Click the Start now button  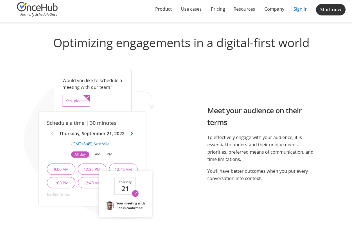(331, 9)
